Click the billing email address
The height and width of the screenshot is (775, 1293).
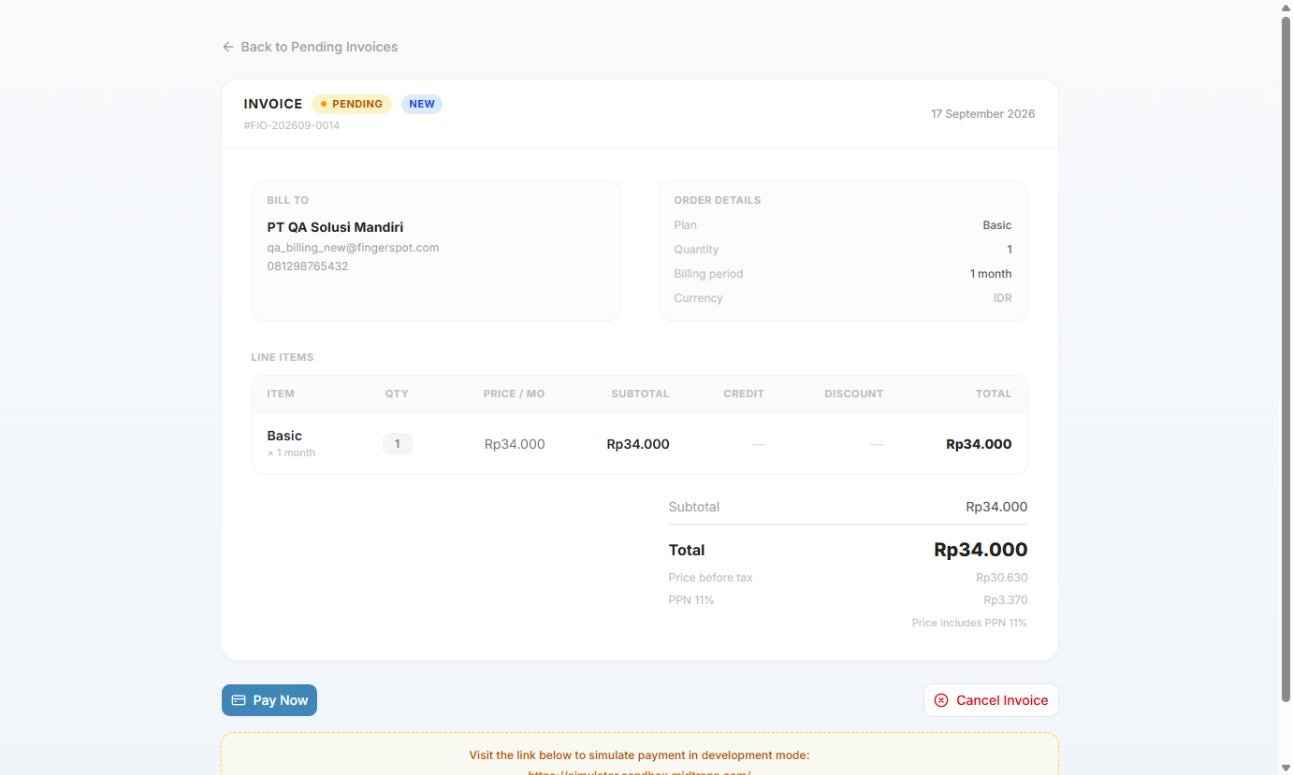[353, 248]
